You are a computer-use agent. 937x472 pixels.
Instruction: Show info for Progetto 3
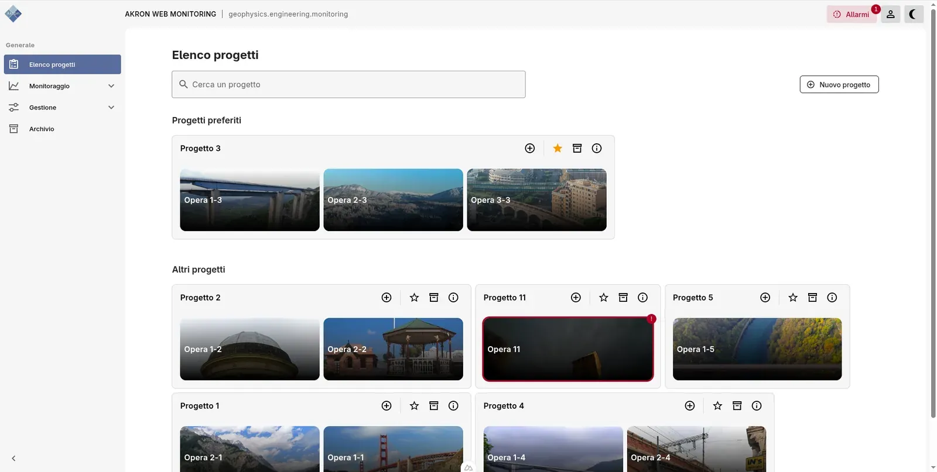tap(597, 149)
